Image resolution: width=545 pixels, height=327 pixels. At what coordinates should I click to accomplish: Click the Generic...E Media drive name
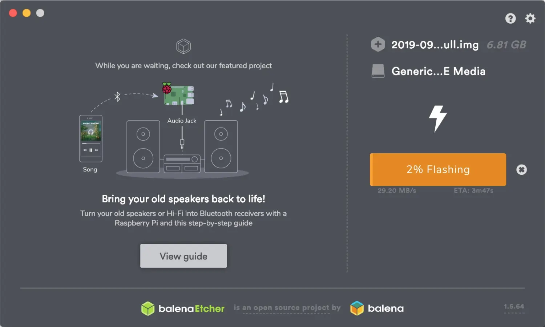click(x=439, y=71)
